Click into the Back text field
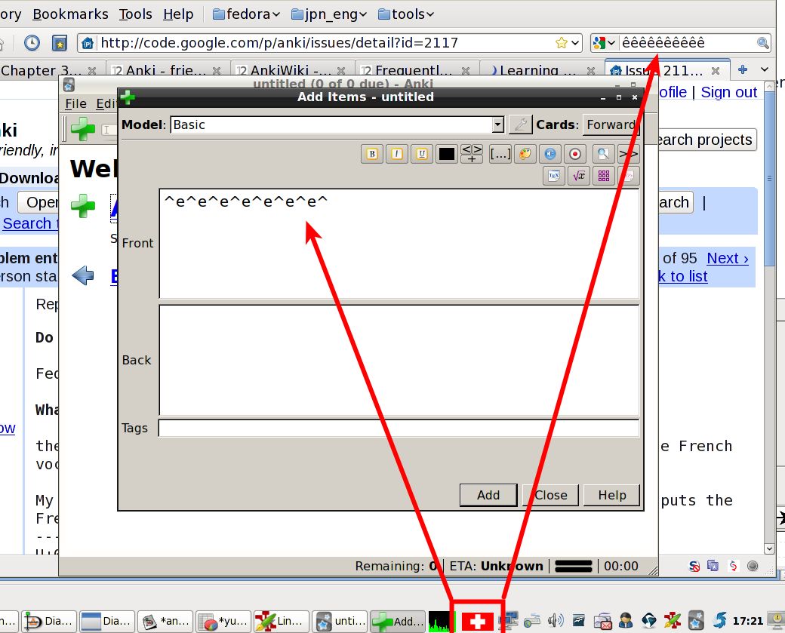785x633 pixels. [399, 361]
